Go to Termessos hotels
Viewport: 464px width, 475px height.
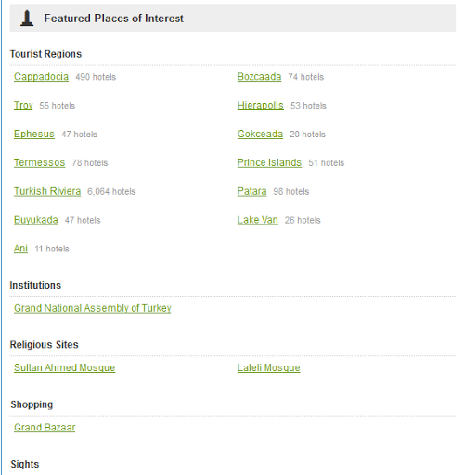click(40, 162)
